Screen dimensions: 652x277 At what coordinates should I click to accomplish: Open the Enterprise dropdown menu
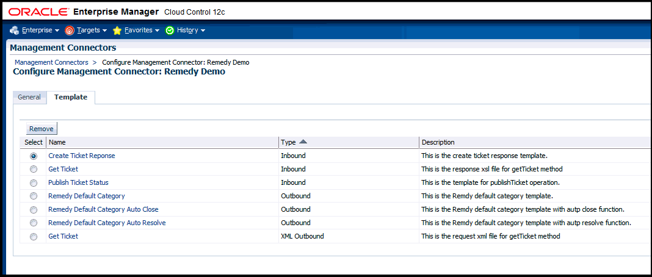click(x=40, y=31)
